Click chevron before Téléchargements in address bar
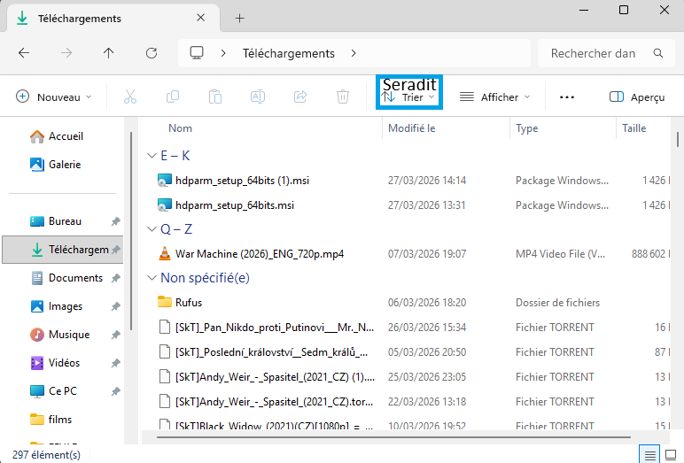Viewport: 684px width, 463px height. tap(223, 53)
